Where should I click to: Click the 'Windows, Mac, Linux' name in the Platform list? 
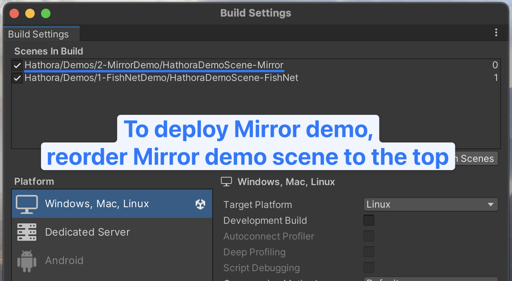click(x=97, y=204)
